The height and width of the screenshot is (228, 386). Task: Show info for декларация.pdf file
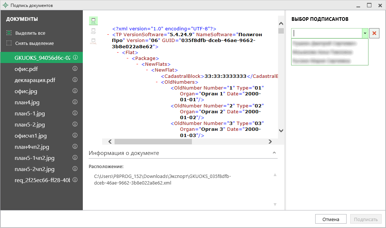pos(75,80)
